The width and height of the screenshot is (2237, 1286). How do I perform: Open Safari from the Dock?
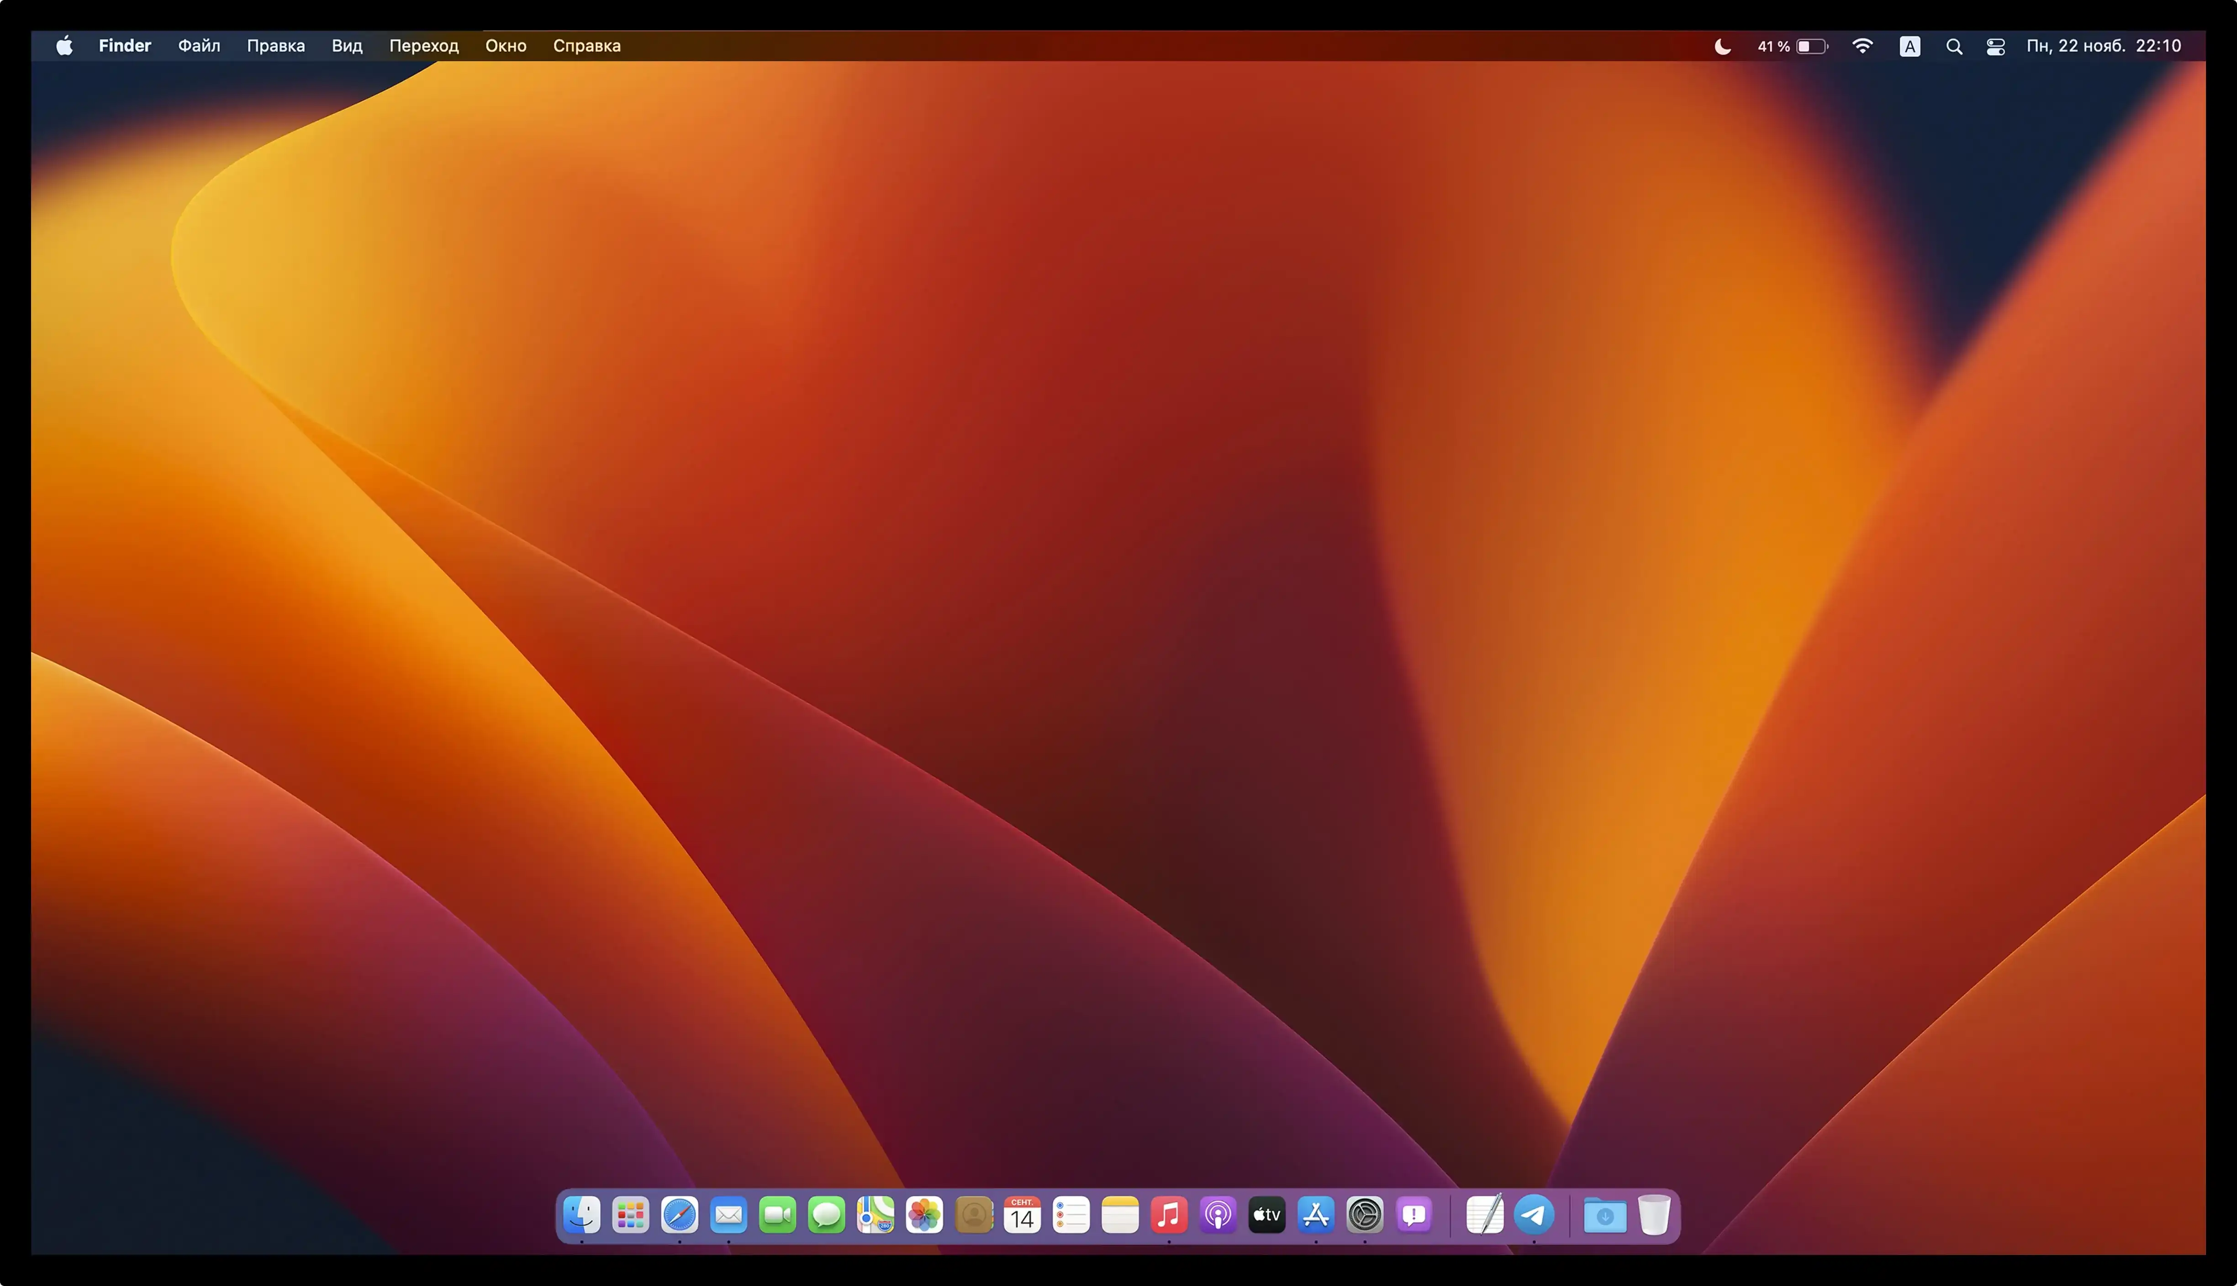pyautogui.click(x=679, y=1215)
